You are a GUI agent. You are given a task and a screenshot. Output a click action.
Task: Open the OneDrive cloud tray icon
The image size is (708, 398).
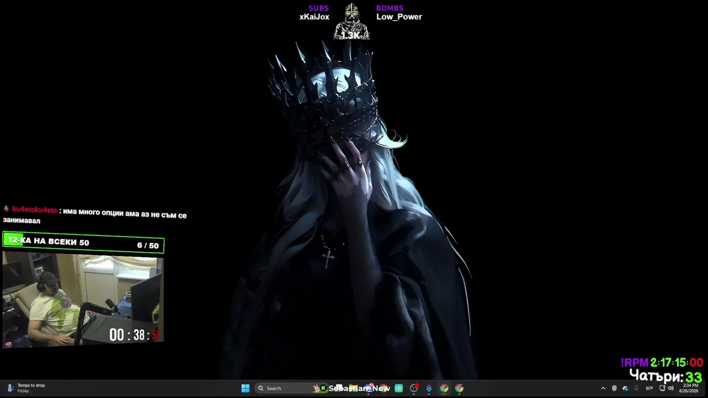click(x=625, y=388)
